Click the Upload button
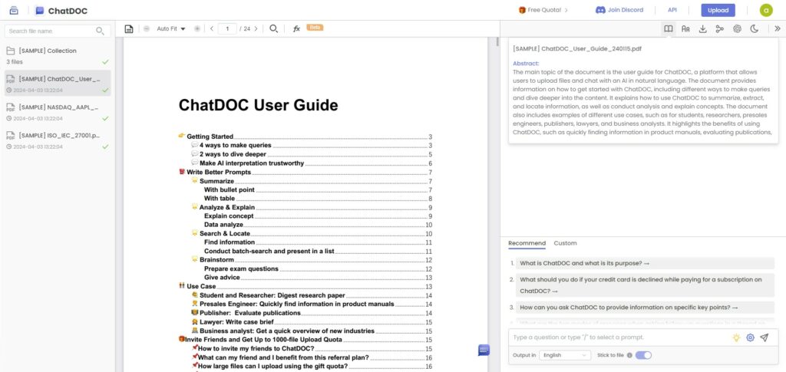The image size is (786, 372). (718, 10)
